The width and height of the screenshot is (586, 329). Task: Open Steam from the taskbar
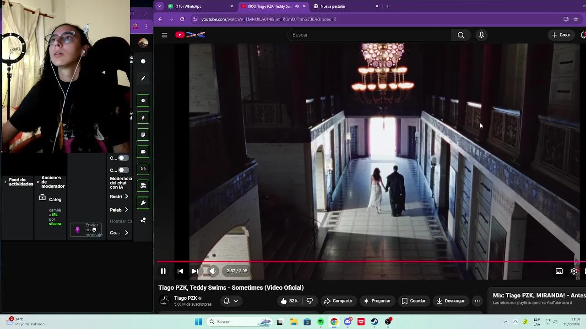(x=374, y=322)
